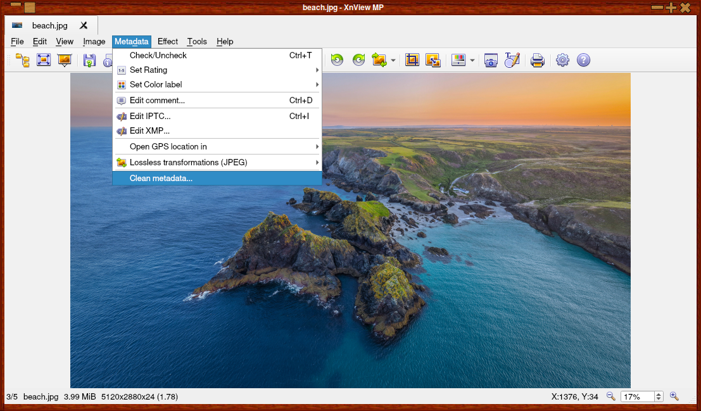This screenshot has width=701, height=411.
Task: Open the Effect menu
Action: click(x=168, y=41)
